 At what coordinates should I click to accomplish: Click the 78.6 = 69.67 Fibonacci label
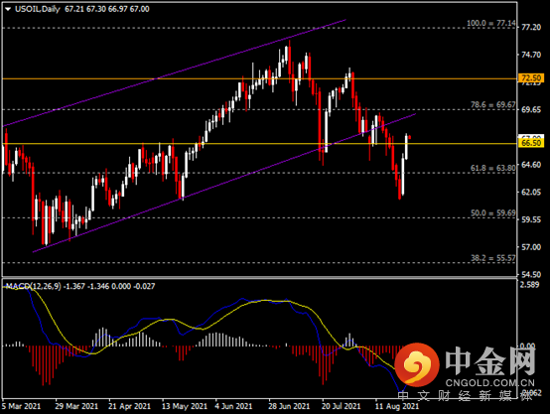(x=493, y=104)
